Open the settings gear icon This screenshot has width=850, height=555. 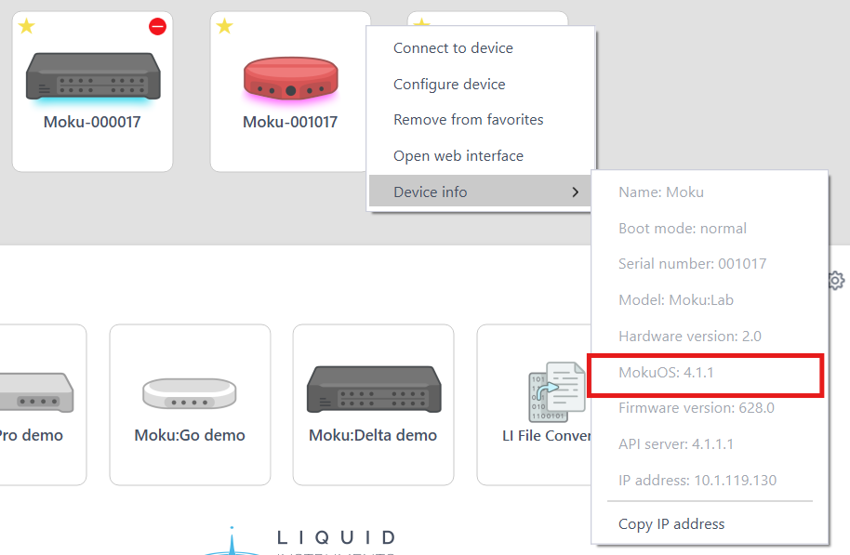pos(835,280)
